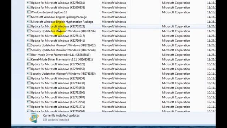
Task: Click the Currently installed updates shield icon
Action: coord(34,118)
